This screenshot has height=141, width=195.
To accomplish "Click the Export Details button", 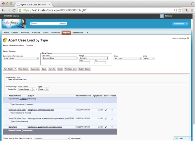I will (x=85, y=69).
